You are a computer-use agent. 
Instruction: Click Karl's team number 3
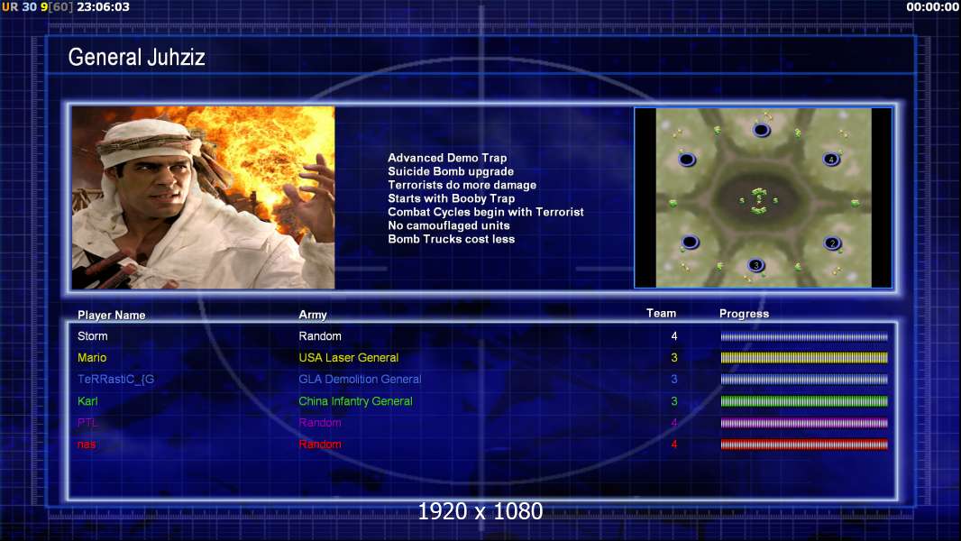[674, 400]
